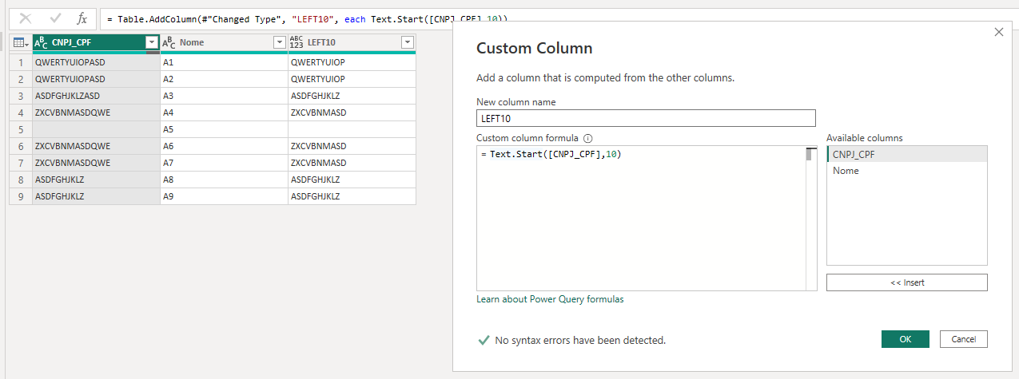Open the fx function icon
This screenshot has width=1019, height=379.
point(82,18)
